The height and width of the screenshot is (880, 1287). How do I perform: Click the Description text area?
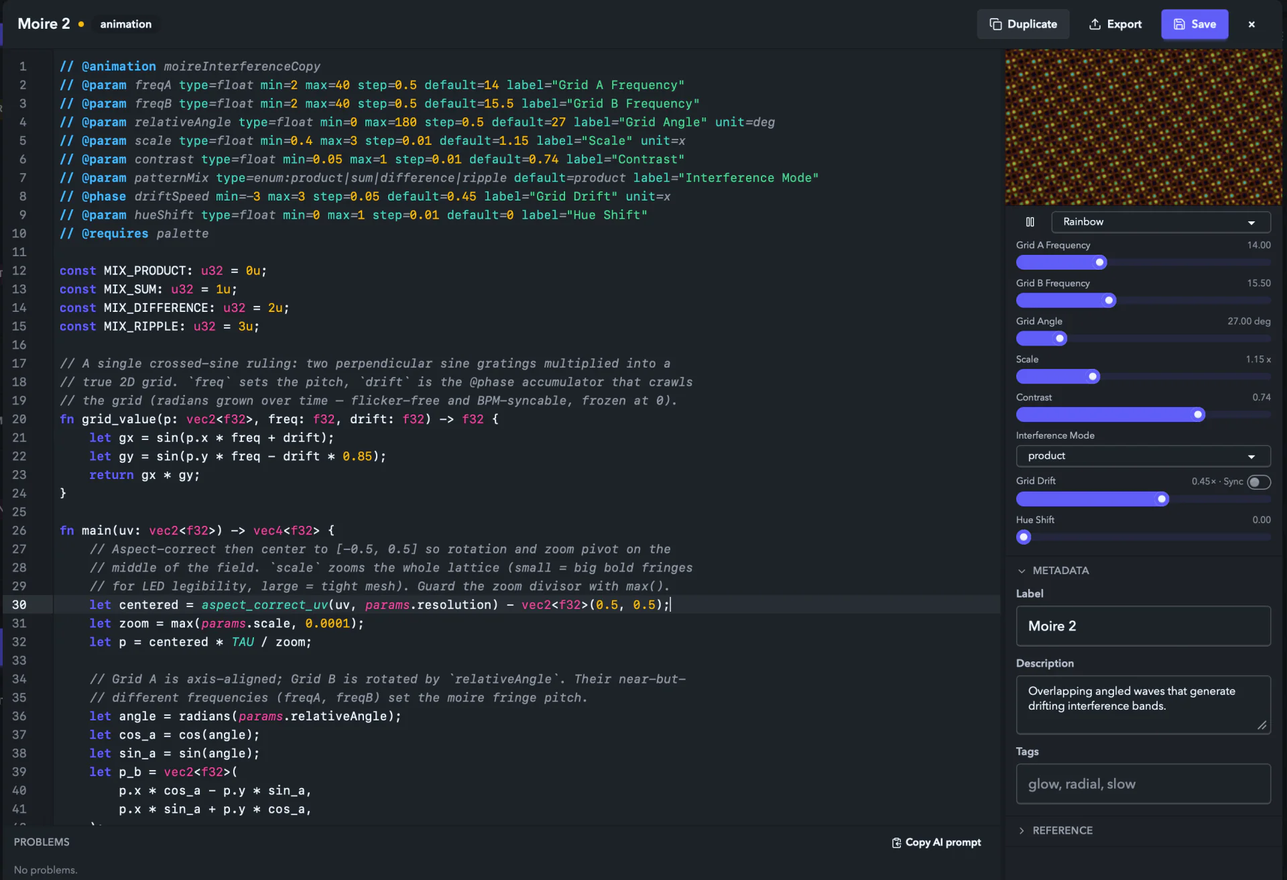click(x=1143, y=704)
